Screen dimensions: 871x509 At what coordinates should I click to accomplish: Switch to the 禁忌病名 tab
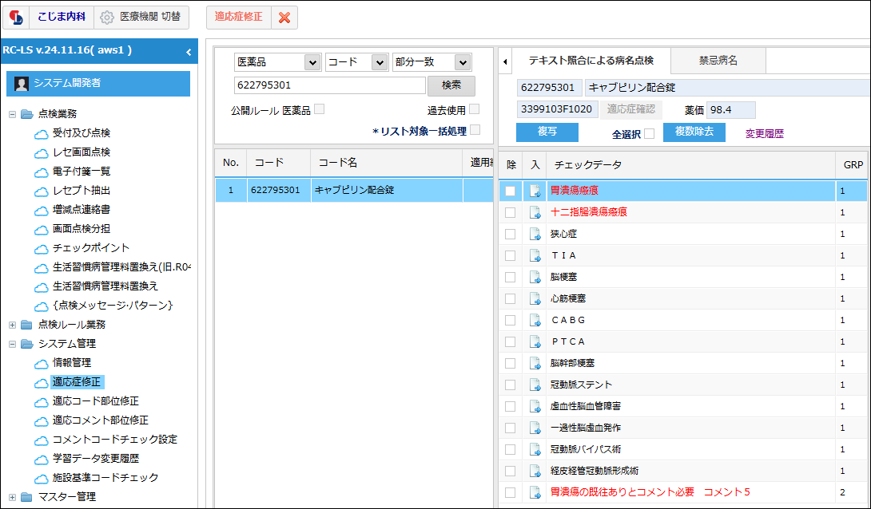click(x=718, y=61)
